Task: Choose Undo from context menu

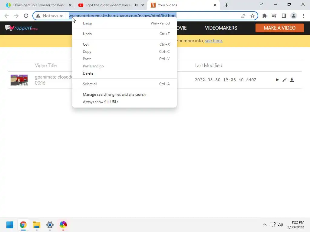Action: (124, 34)
